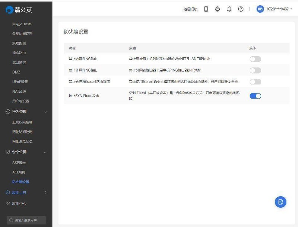Open the 0720 account dropdown menu

[278, 9]
